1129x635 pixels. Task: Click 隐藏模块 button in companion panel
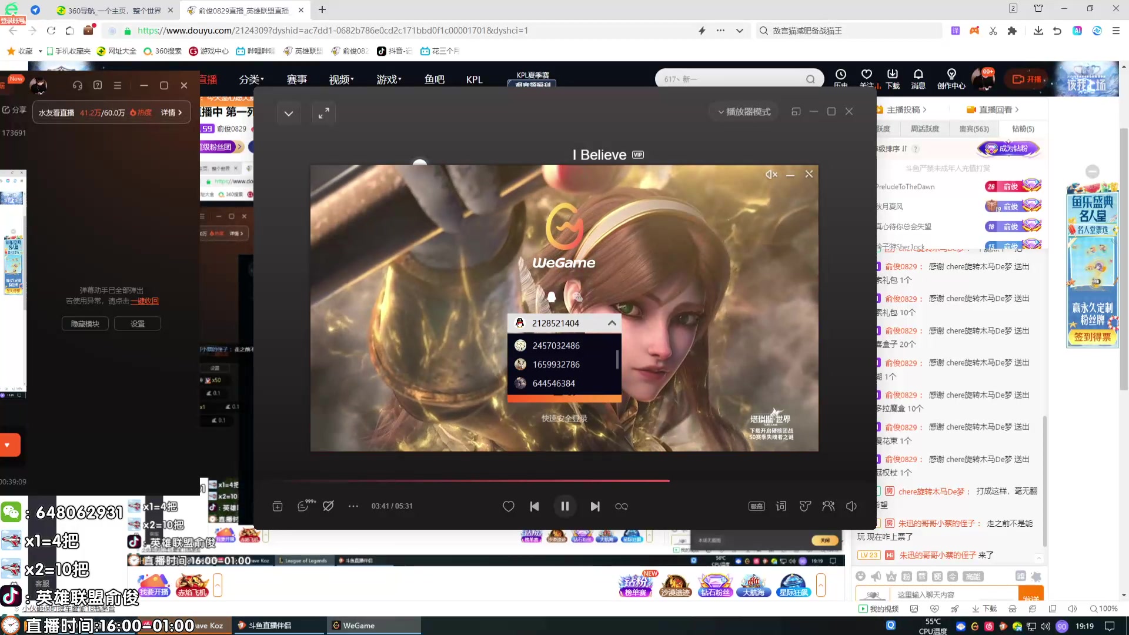85,324
